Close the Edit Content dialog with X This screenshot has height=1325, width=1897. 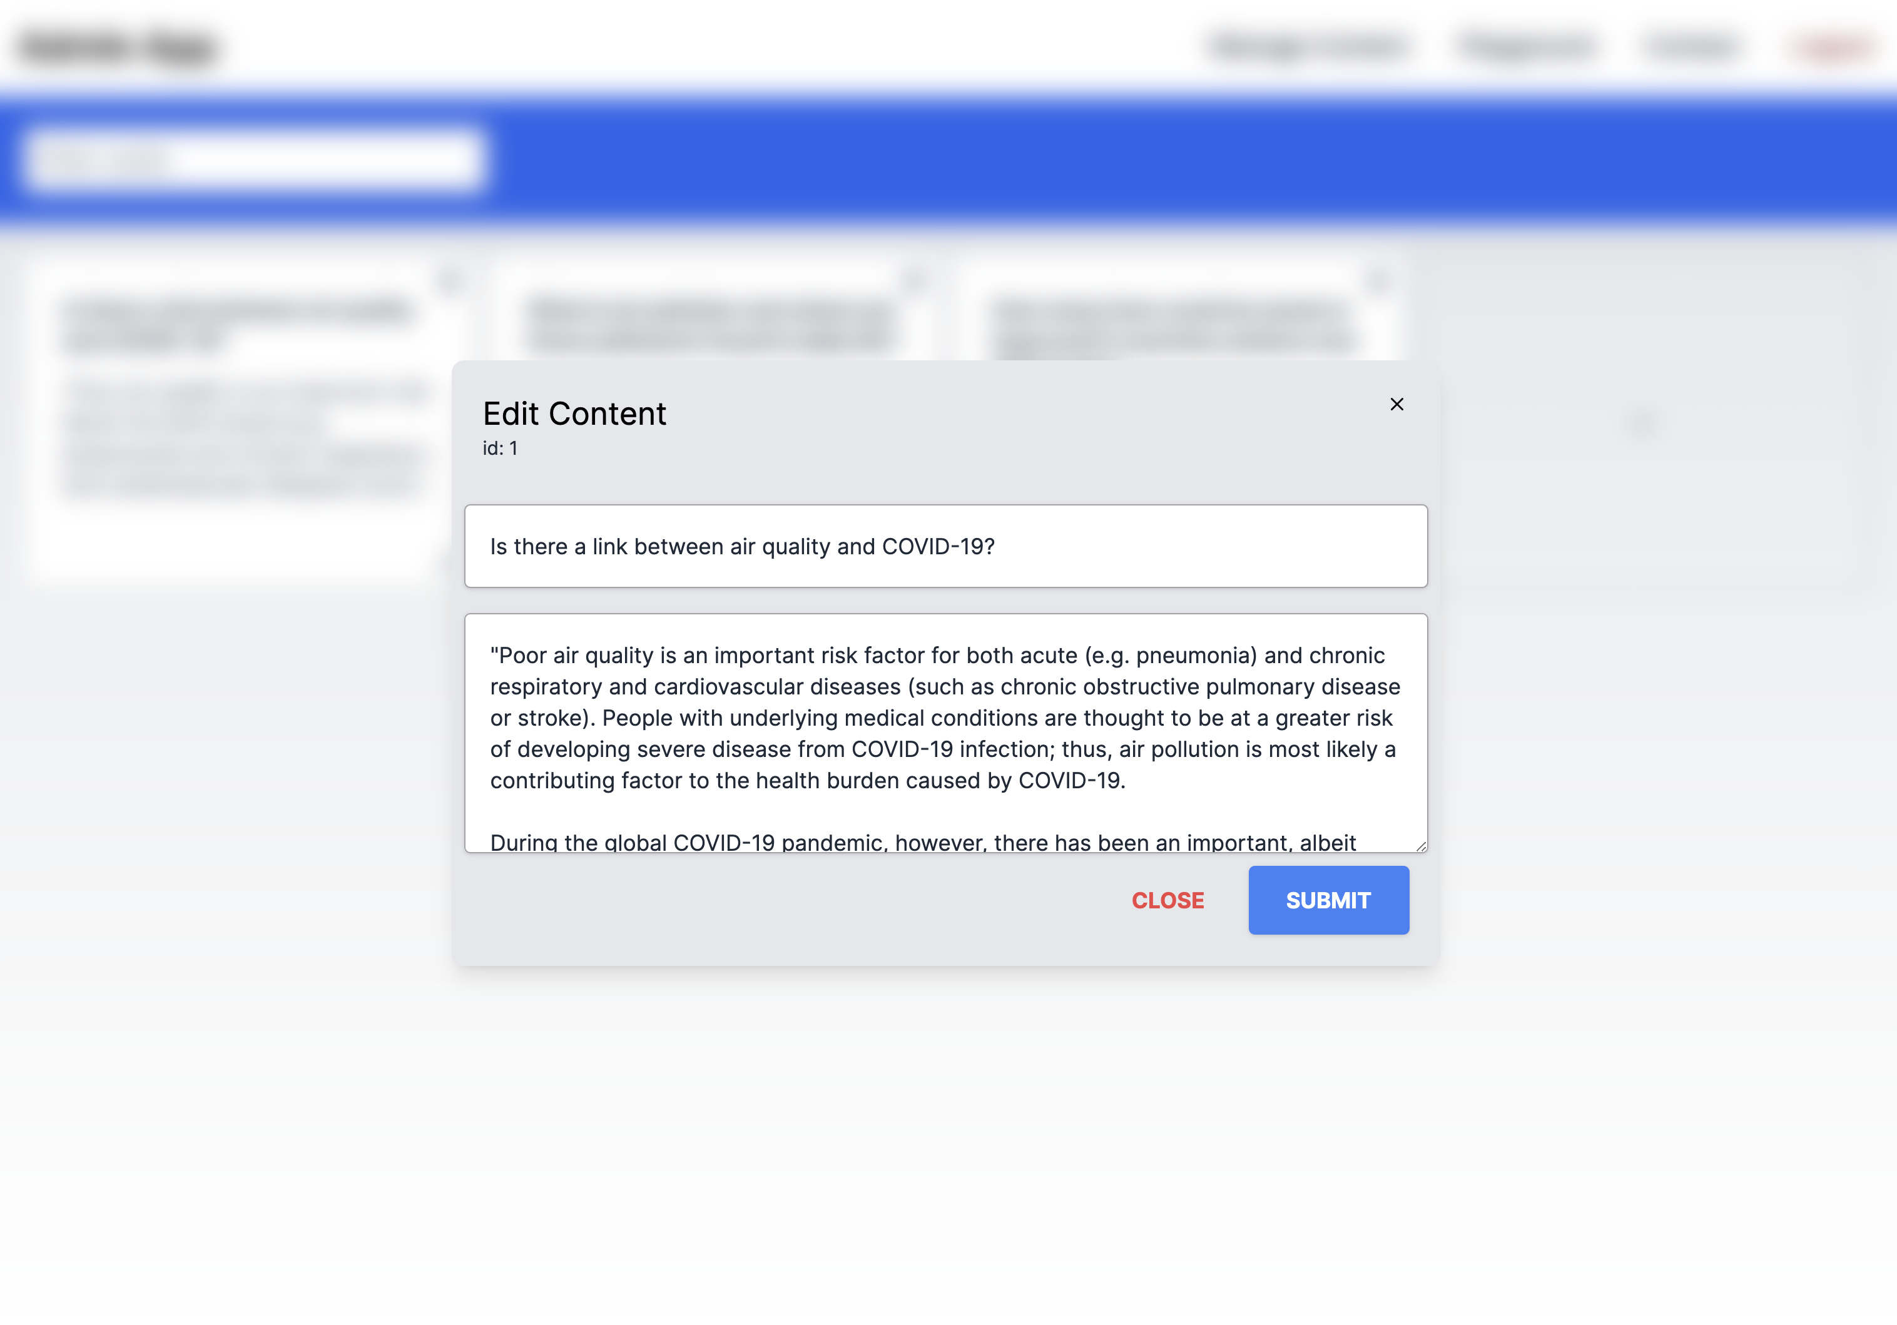point(1396,404)
